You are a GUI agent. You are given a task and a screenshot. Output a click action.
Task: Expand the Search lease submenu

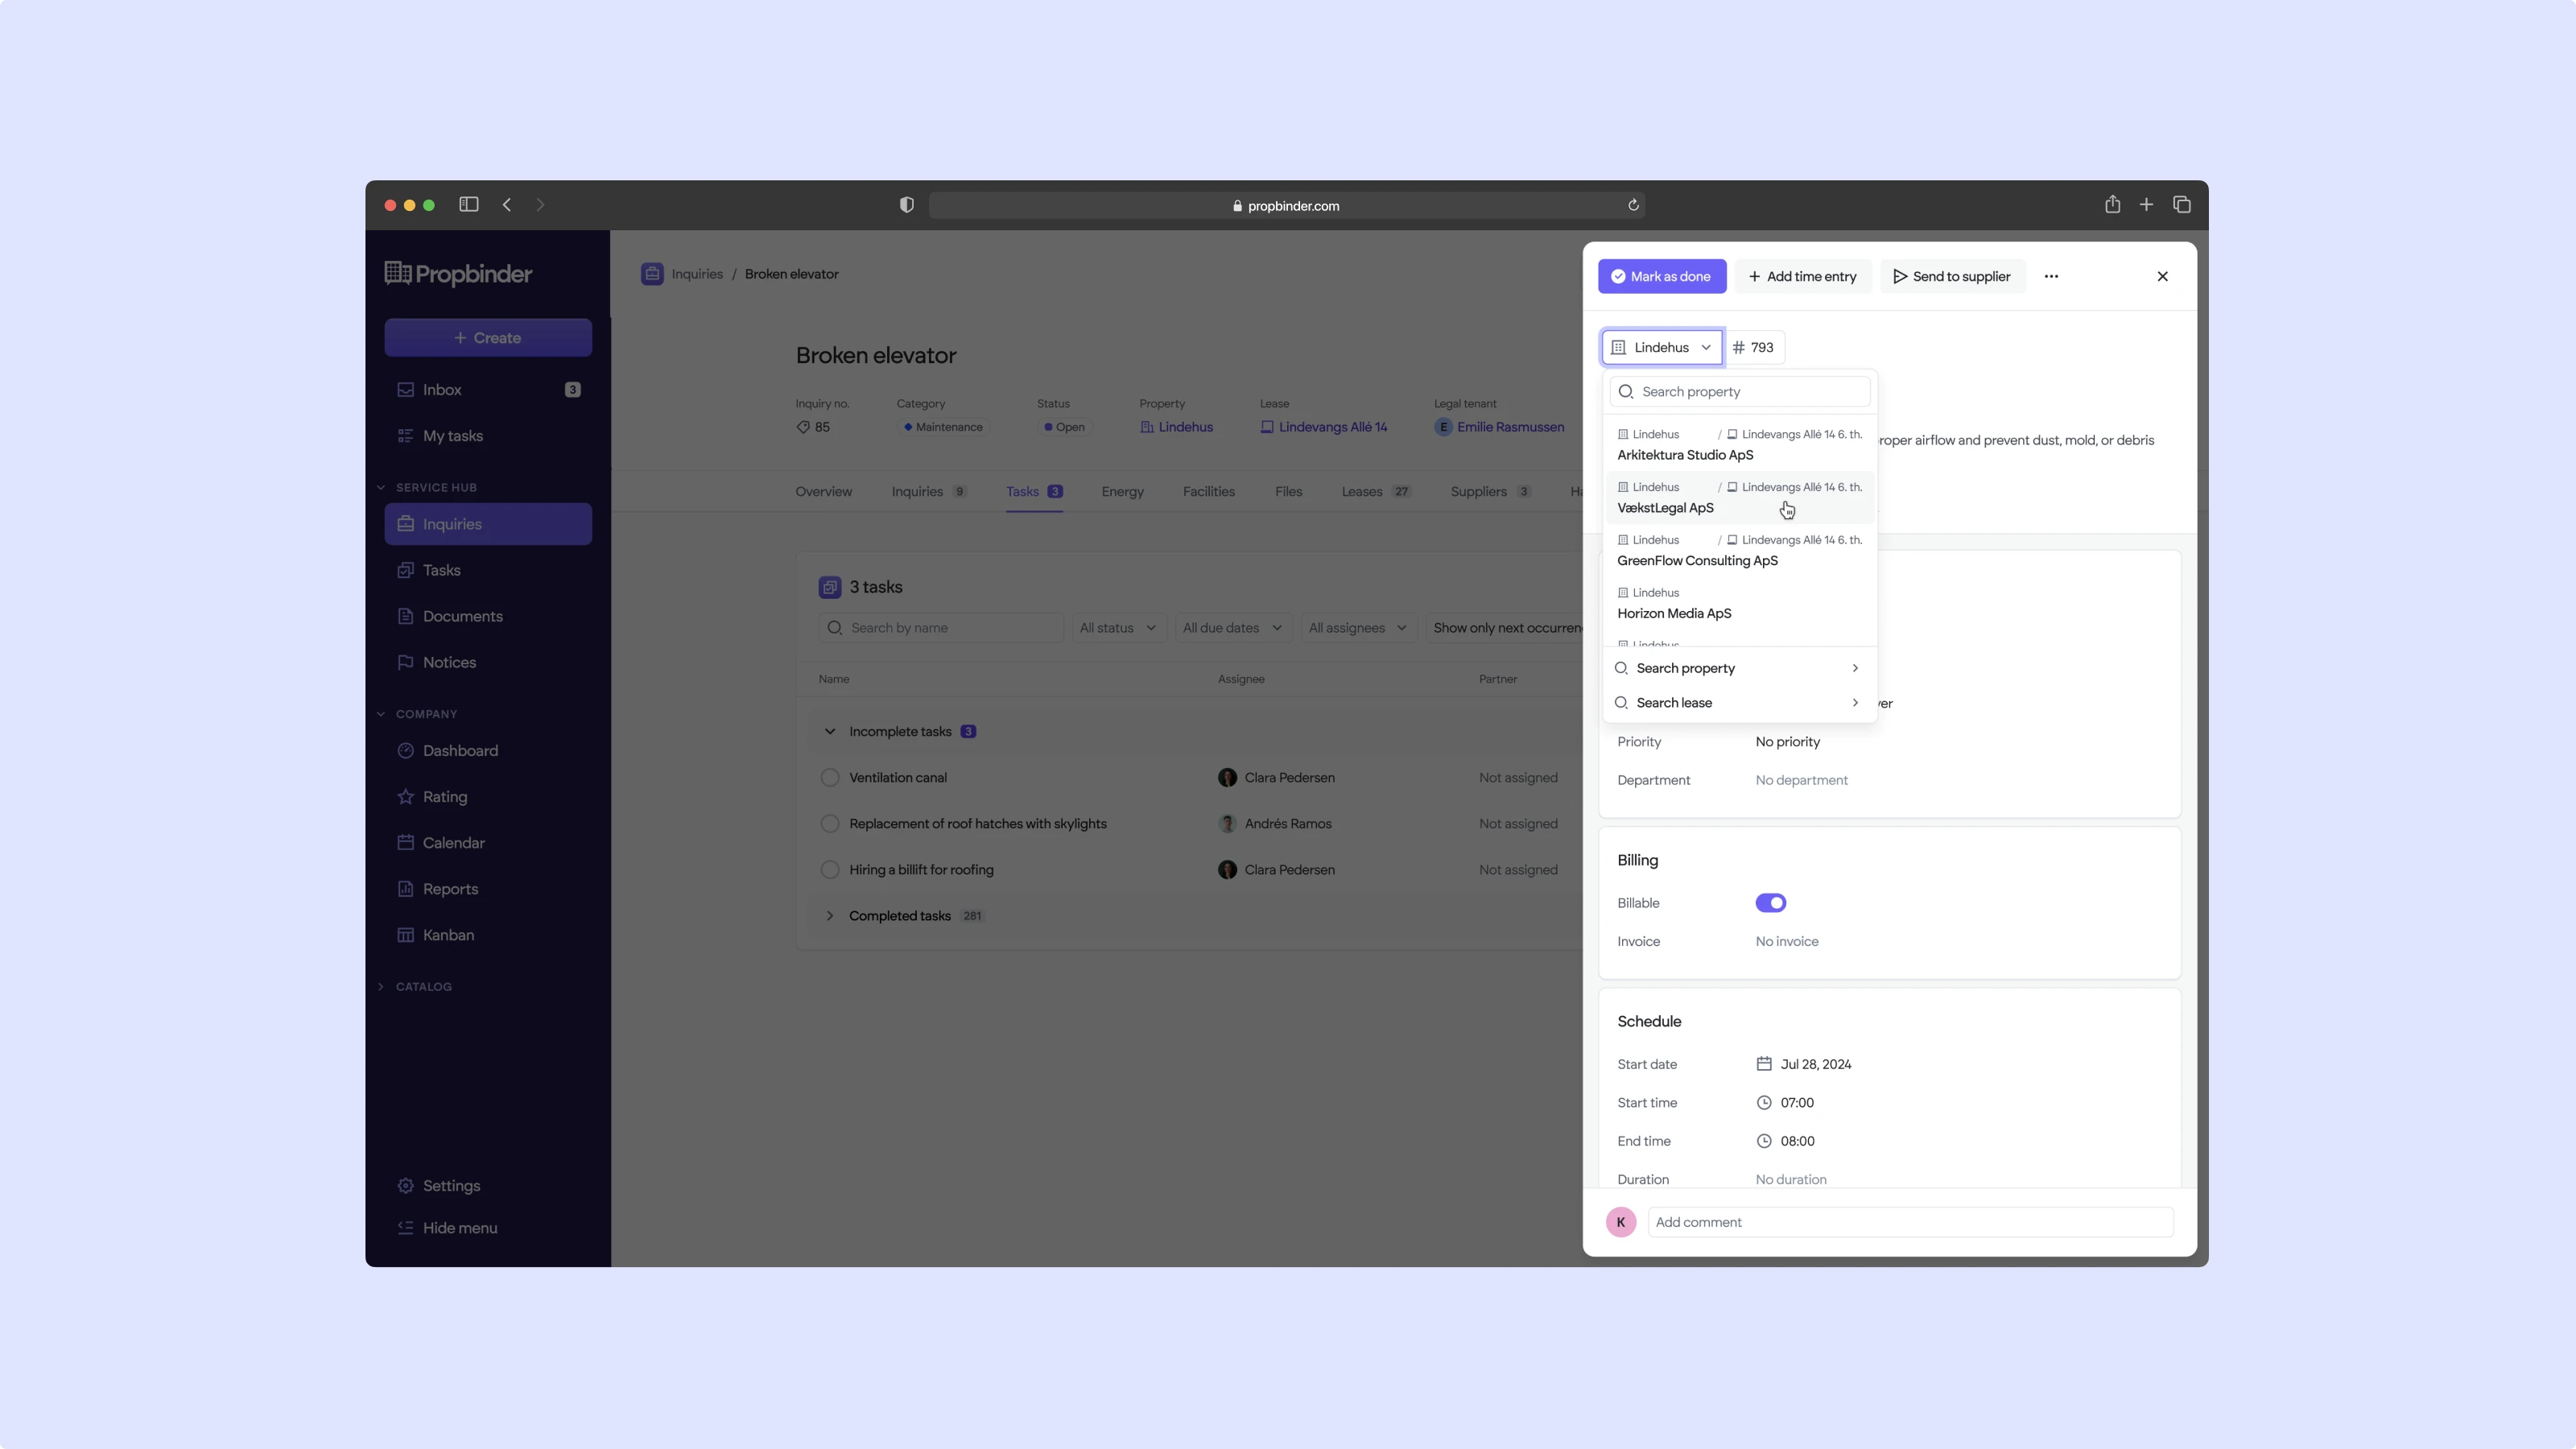tap(1739, 703)
